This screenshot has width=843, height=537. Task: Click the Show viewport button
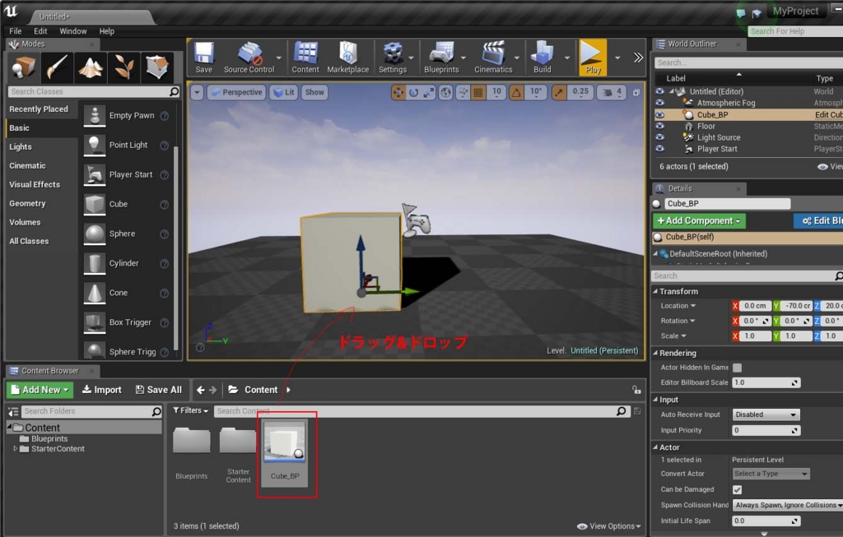314,92
